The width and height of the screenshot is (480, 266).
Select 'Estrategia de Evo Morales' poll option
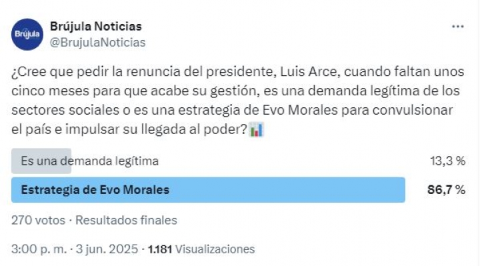coord(95,190)
